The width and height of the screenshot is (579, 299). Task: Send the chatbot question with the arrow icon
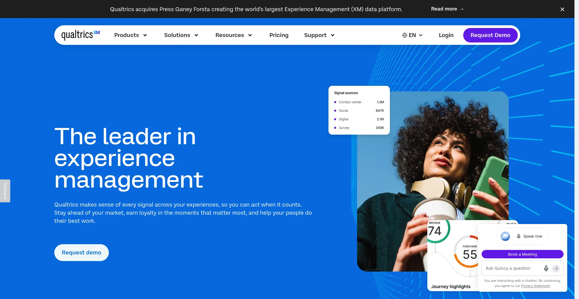[x=556, y=268]
